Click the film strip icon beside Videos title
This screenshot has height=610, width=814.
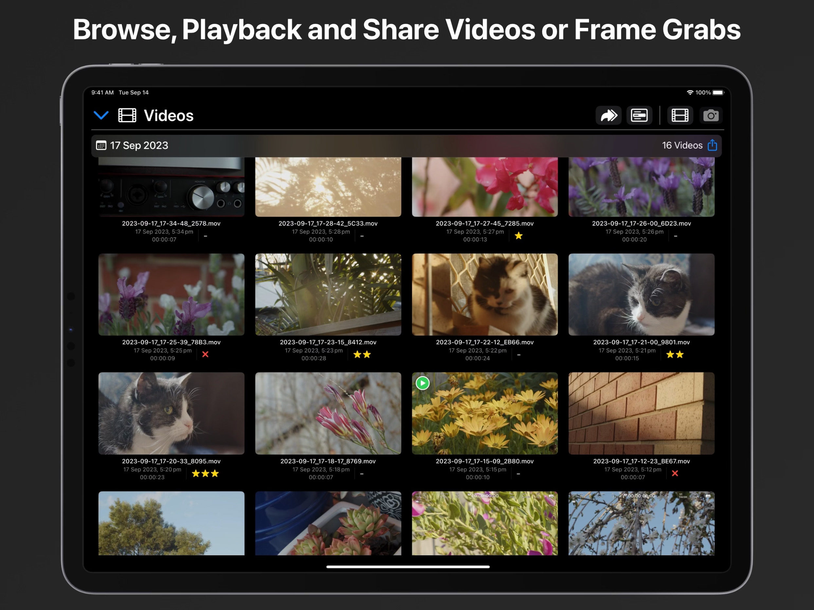pyautogui.click(x=127, y=116)
